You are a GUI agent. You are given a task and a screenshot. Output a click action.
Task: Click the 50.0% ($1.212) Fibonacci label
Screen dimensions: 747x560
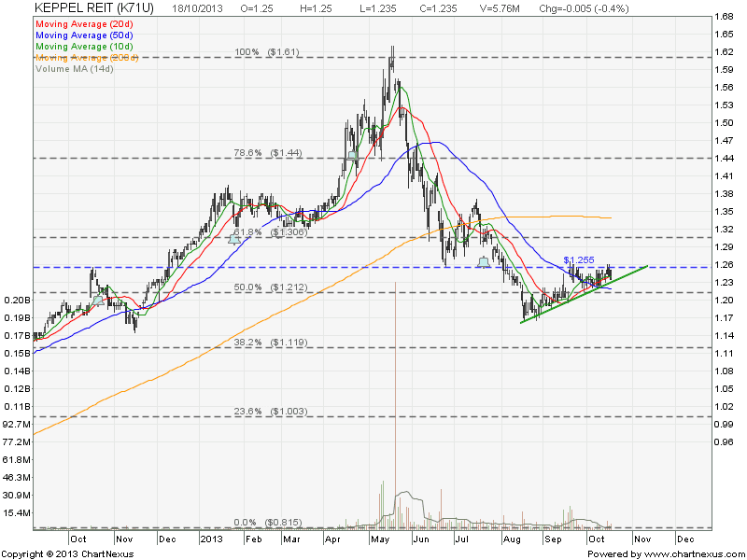point(271,287)
